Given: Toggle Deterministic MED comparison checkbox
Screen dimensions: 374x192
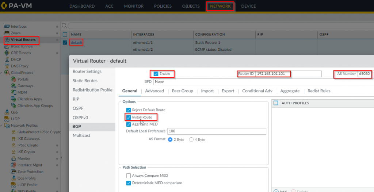Looking at the screenshot, I should click(129, 183).
